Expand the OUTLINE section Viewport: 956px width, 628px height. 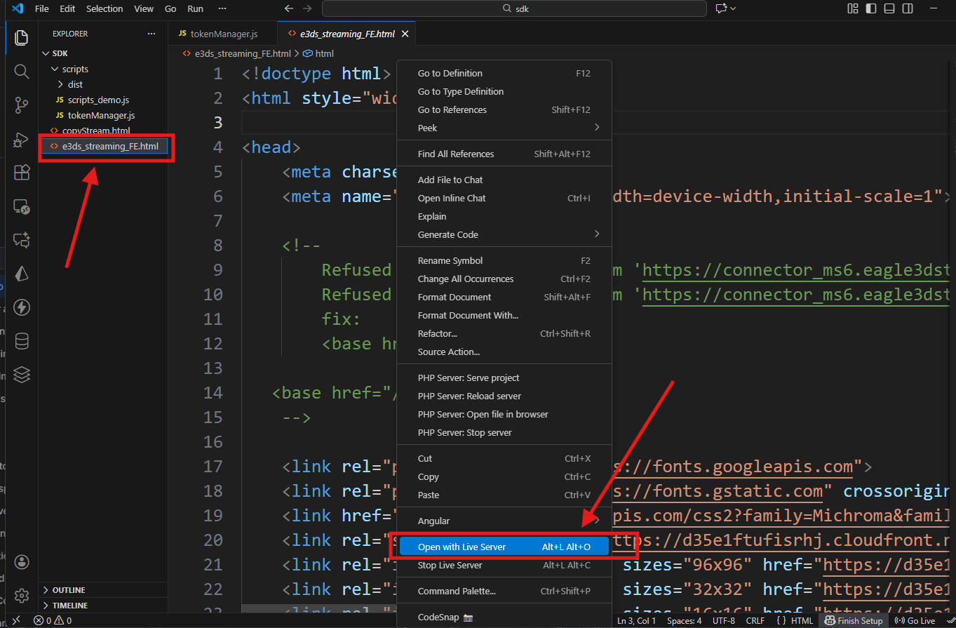click(x=69, y=590)
